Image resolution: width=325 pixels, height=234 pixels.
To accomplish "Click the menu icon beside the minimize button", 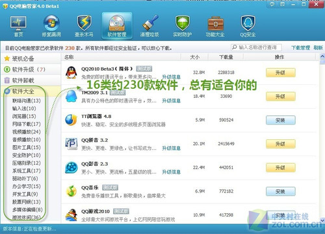I will [x=282, y=4].
